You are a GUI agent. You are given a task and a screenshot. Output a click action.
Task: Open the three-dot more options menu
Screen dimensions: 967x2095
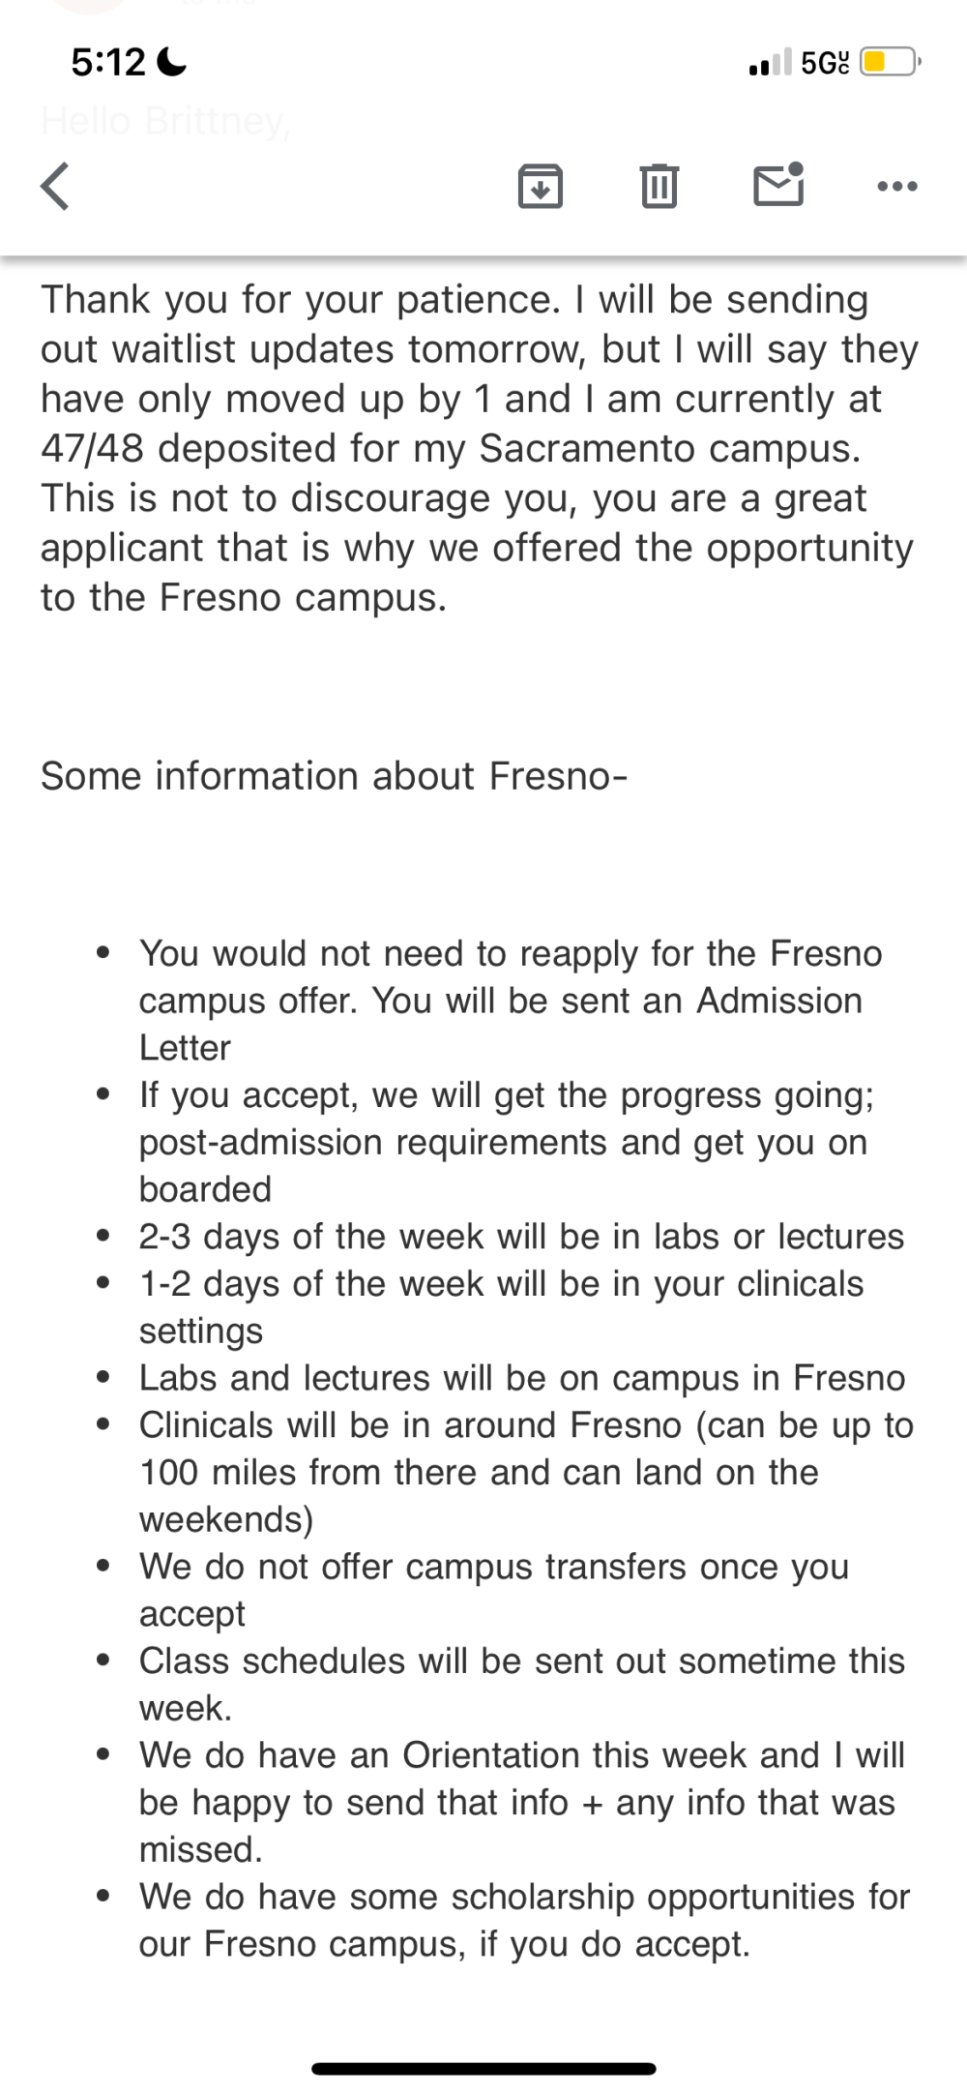click(897, 186)
